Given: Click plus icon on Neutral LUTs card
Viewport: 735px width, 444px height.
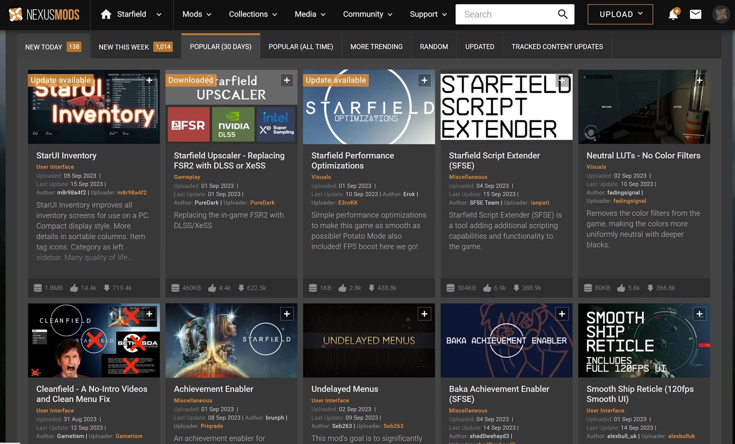Looking at the screenshot, I should (699, 80).
